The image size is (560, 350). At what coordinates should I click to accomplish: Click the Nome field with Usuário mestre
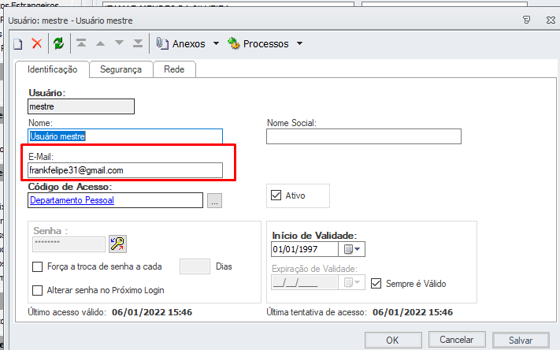point(125,136)
